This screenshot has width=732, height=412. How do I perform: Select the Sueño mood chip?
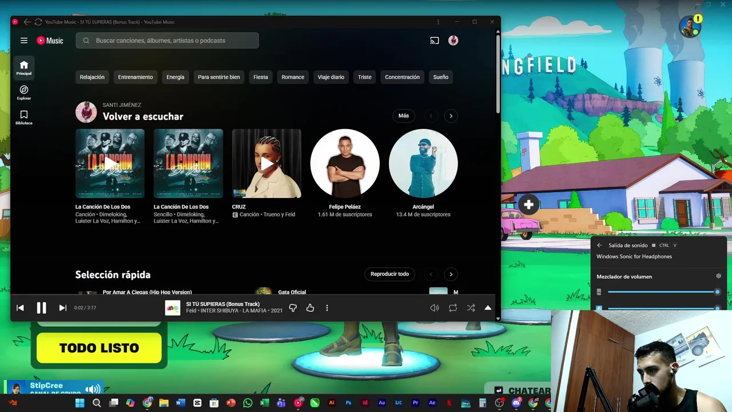coord(441,77)
